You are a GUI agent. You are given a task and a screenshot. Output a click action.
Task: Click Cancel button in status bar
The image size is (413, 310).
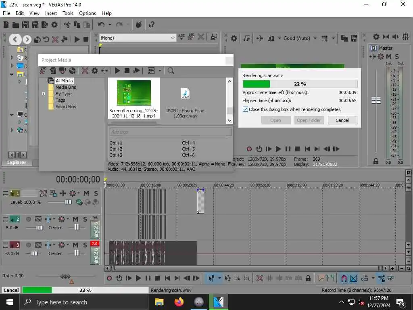click(x=11, y=290)
